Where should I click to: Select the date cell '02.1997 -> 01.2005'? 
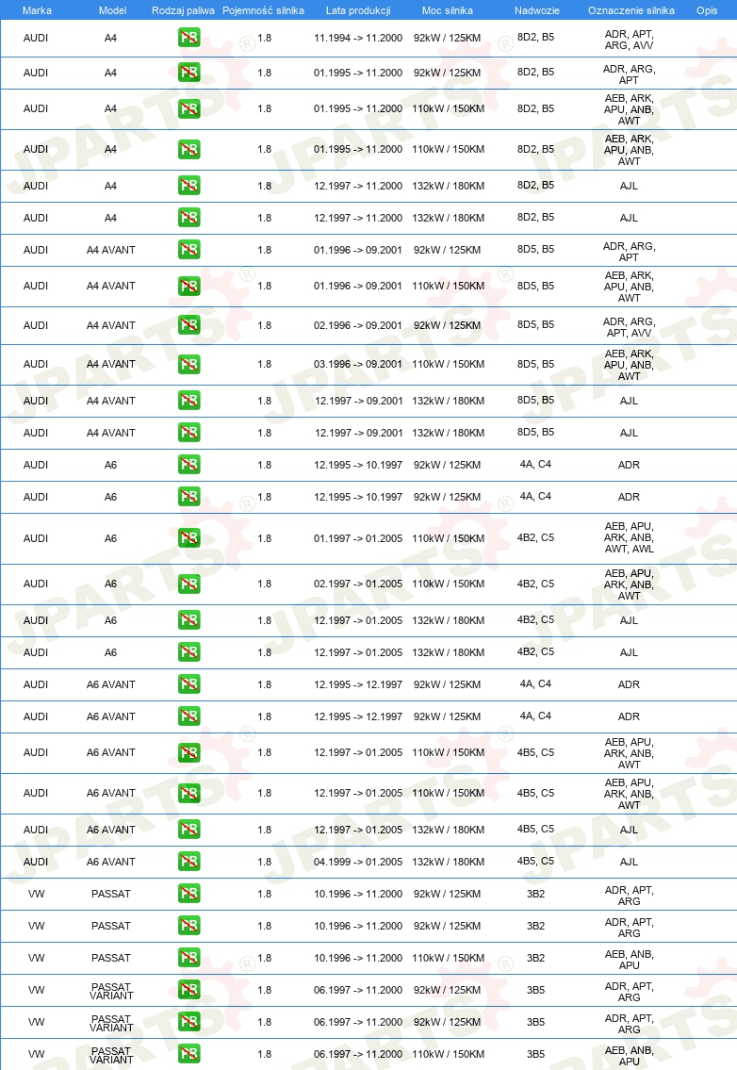pyautogui.click(x=358, y=584)
